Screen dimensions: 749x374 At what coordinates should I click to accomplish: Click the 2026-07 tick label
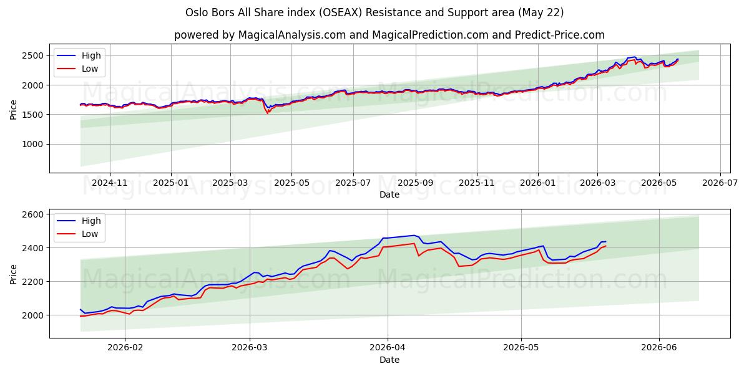point(720,183)
